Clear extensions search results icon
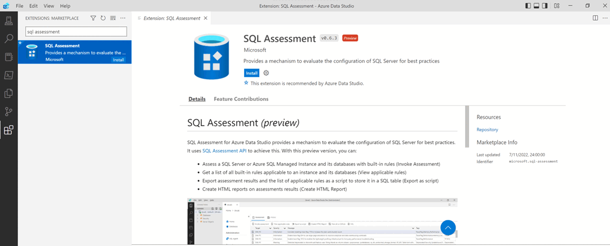The width and height of the screenshot is (610, 246). (113, 18)
